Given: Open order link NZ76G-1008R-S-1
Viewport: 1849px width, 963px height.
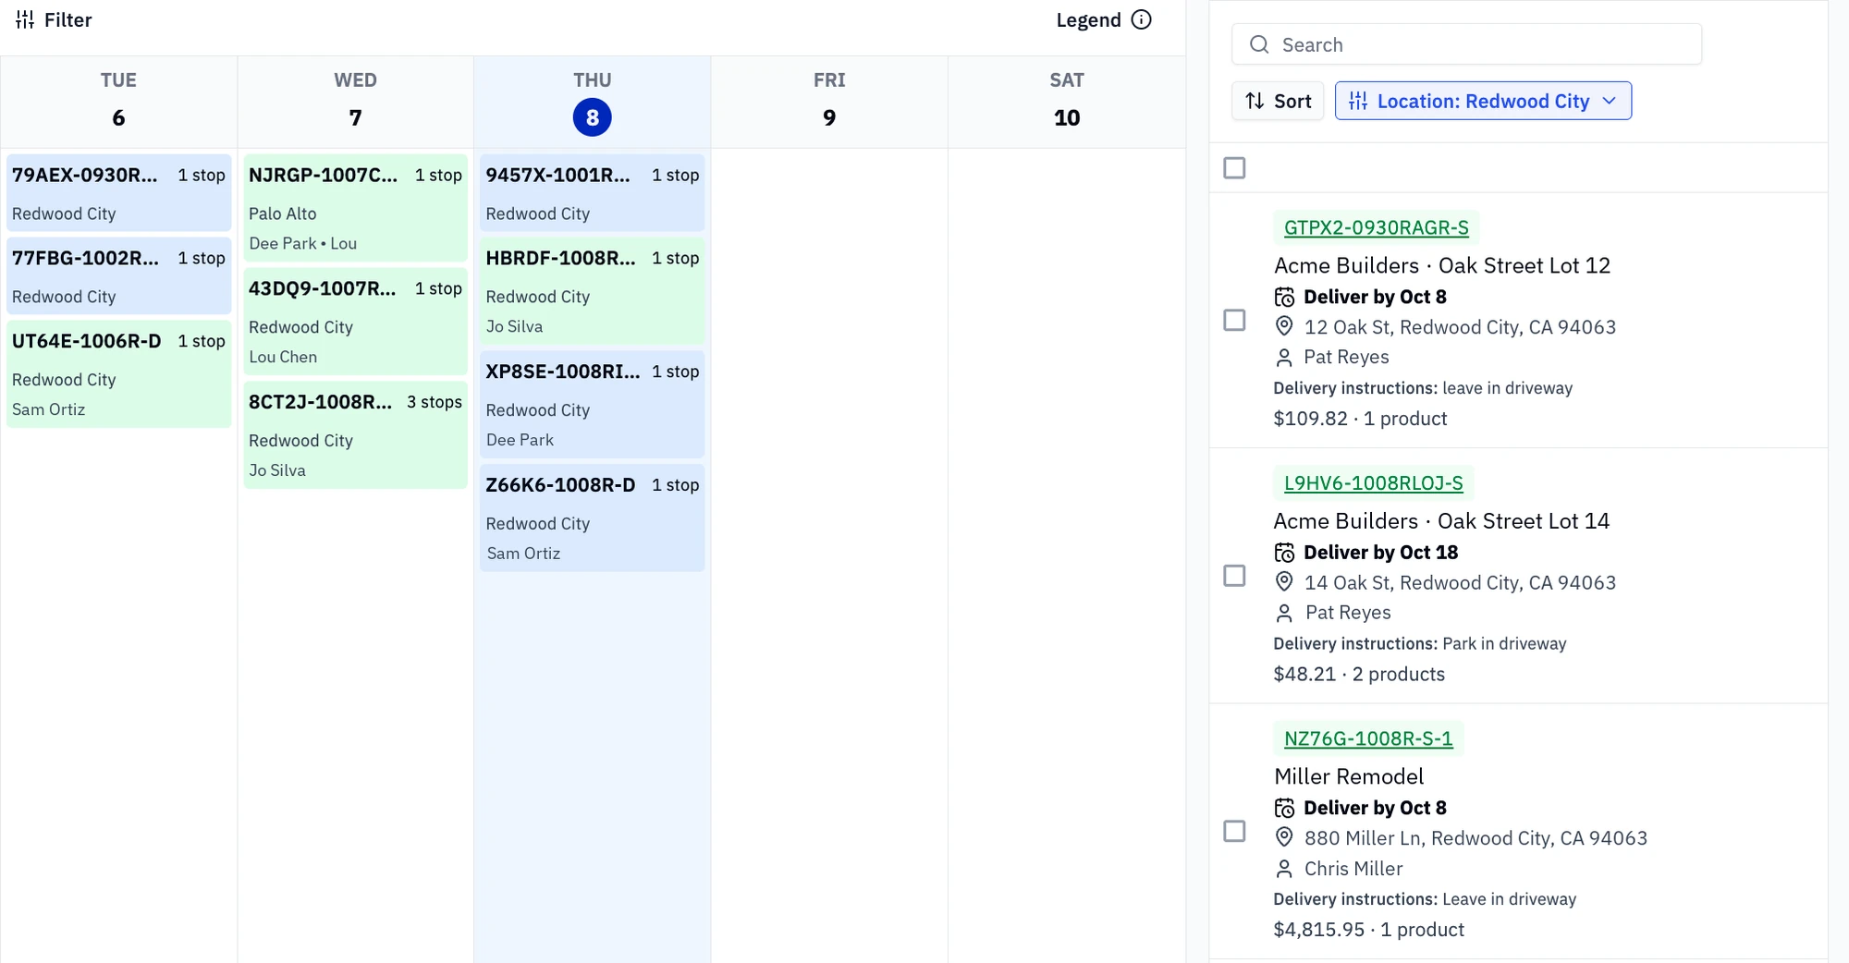Looking at the screenshot, I should click(x=1368, y=738).
